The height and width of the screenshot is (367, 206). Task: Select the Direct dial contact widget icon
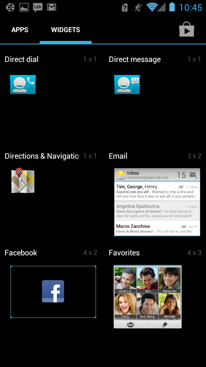point(23,84)
